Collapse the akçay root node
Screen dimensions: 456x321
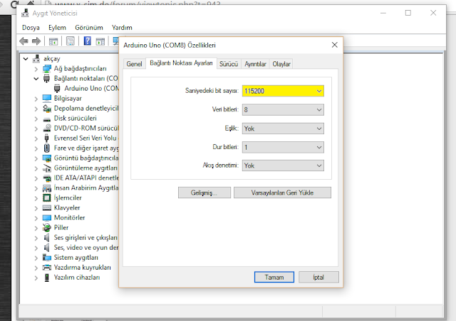(x=26, y=58)
